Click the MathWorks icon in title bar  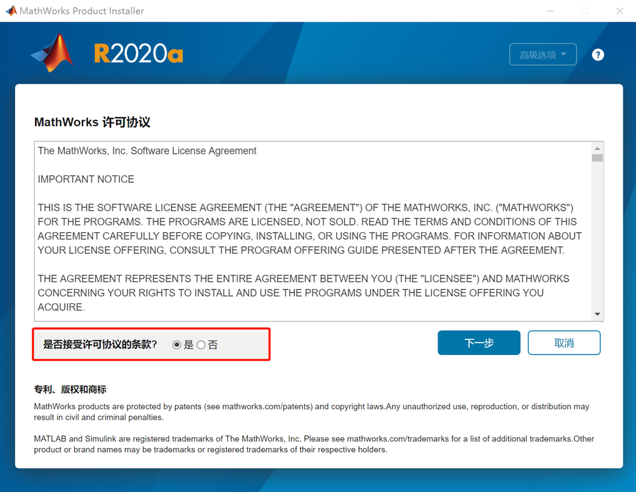coord(11,10)
